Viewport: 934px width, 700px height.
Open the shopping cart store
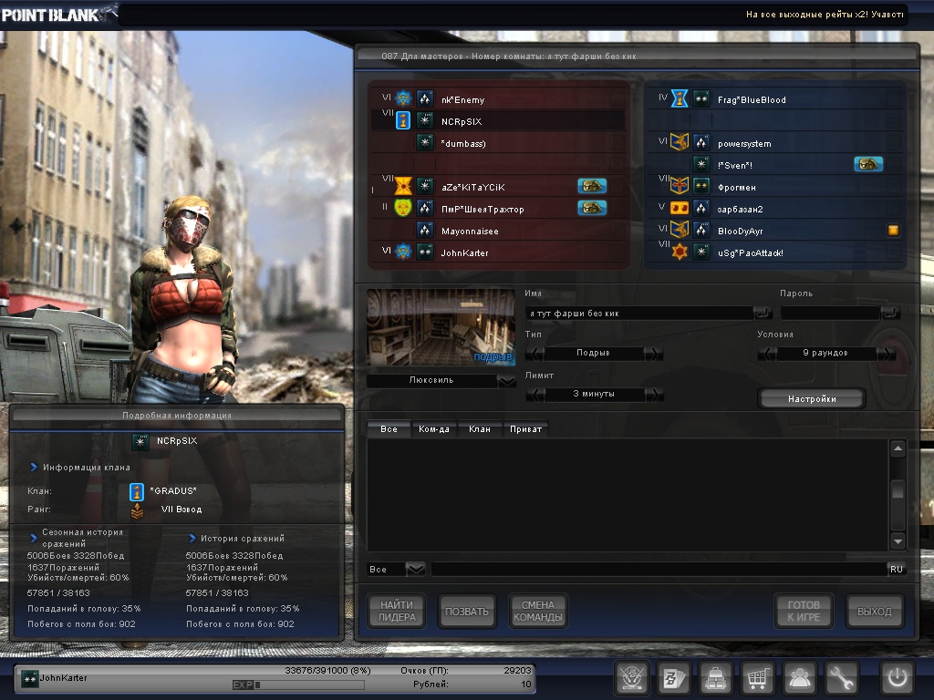757,678
